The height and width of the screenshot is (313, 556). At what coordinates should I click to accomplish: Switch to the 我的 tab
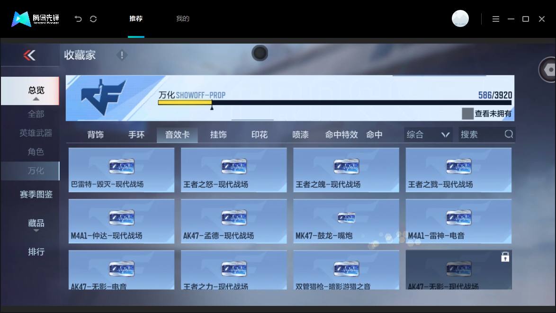[183, 19]
